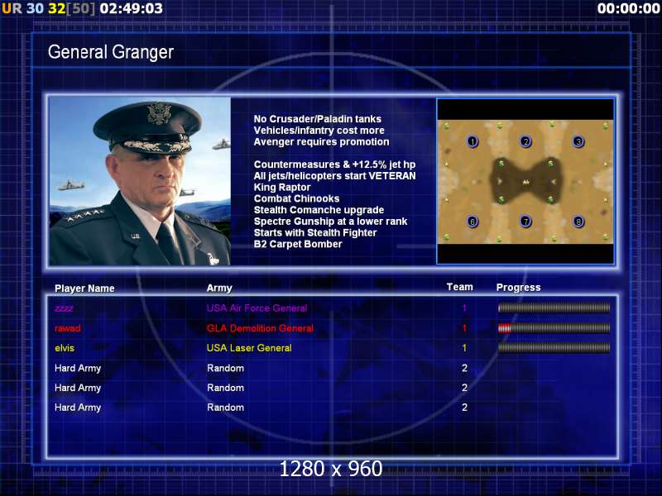
Task: Select player name rawad
Action: (68, 328)
